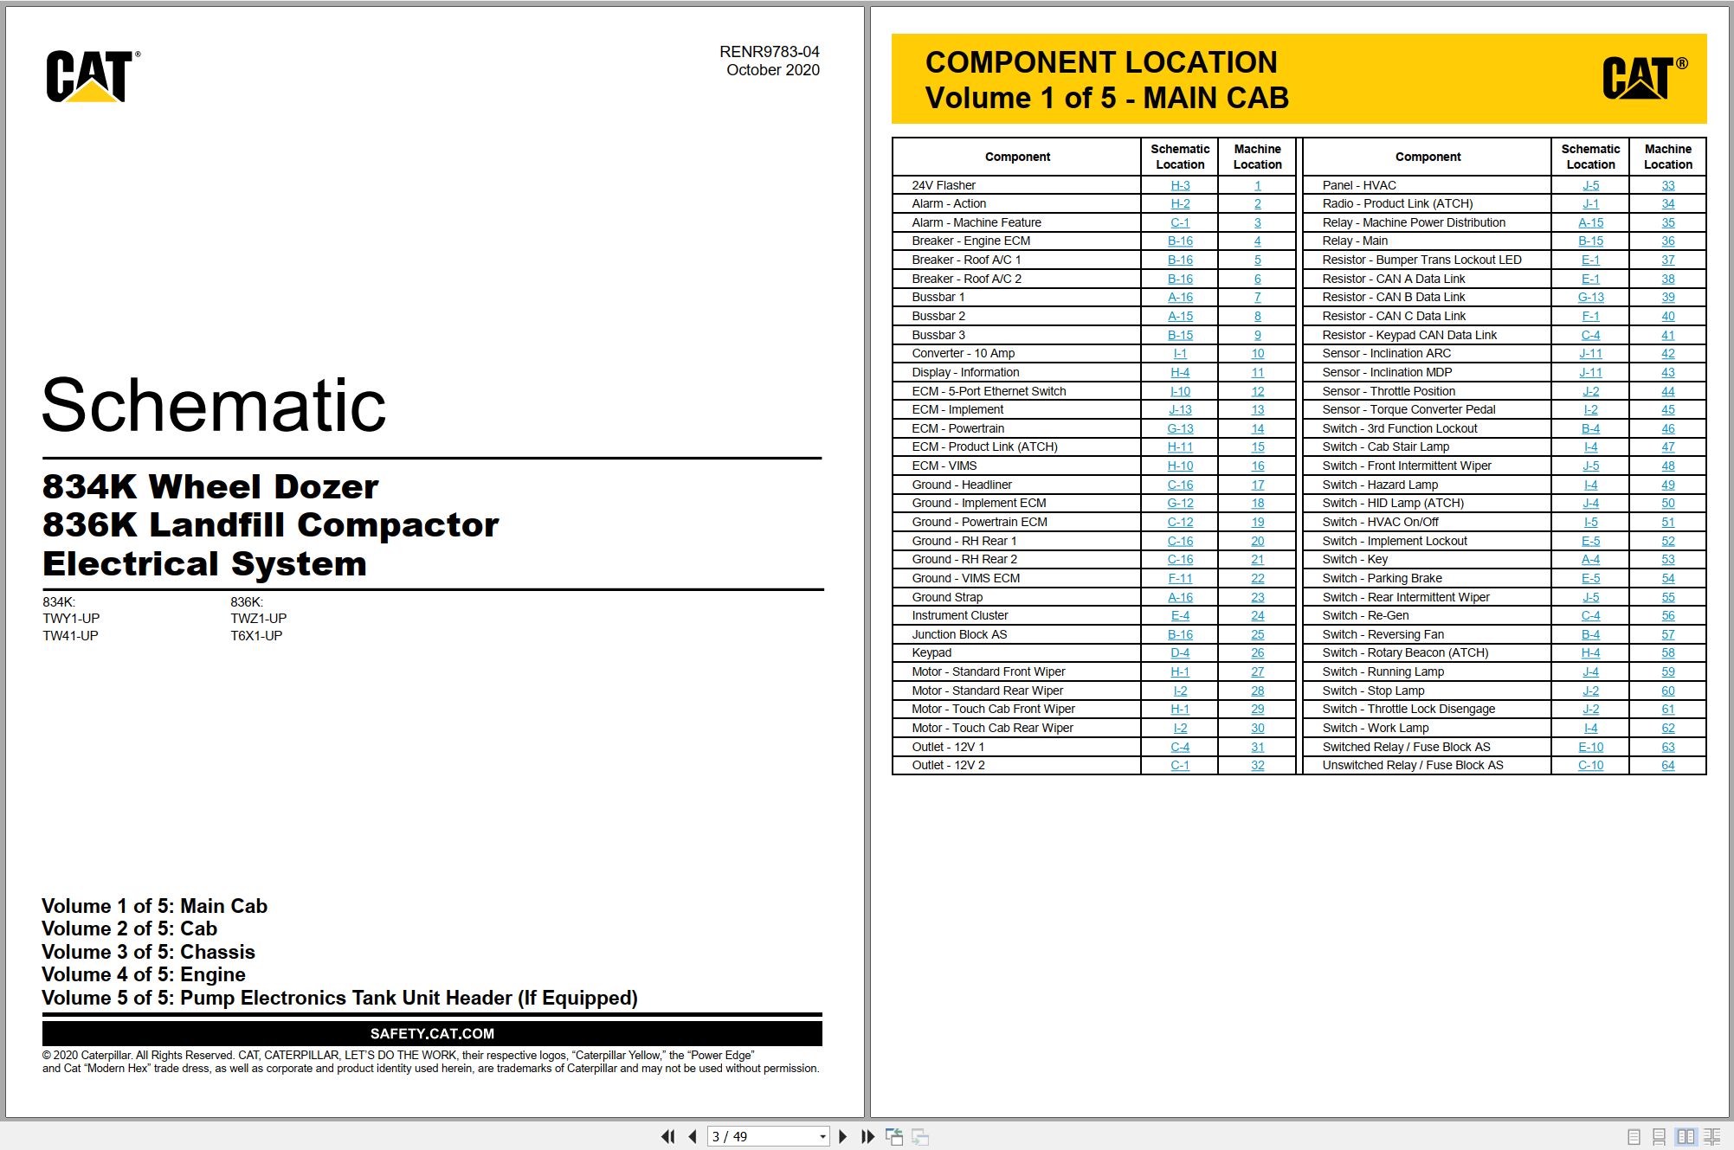The image size is (1734, 1150).
Task: Click the COMPONENT LOCATION header title
Action: [1101, 62]
